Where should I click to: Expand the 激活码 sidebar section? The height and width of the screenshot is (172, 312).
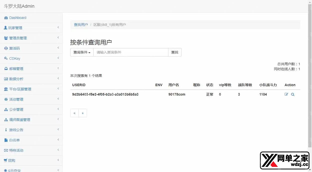(15, 48)
